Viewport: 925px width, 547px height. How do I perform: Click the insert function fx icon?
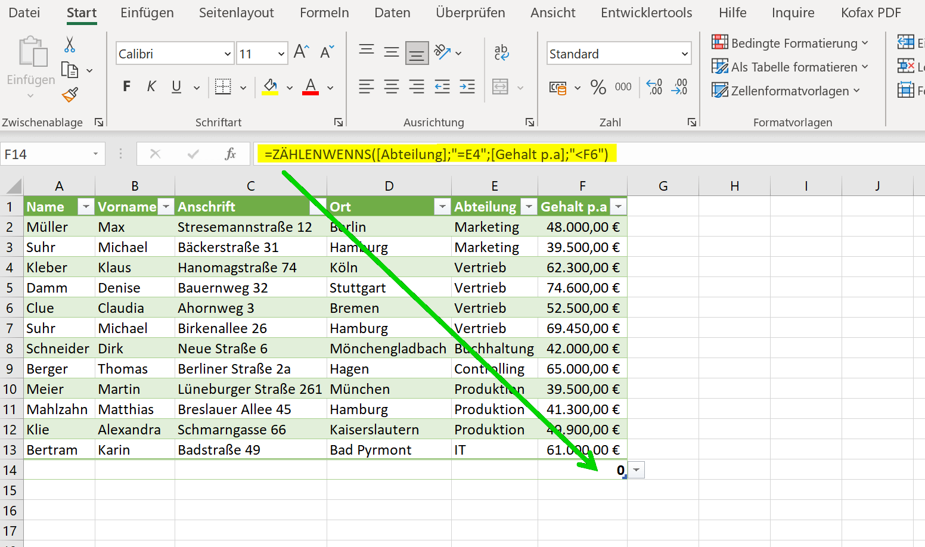pyautogui.click(x=230, y=154)
